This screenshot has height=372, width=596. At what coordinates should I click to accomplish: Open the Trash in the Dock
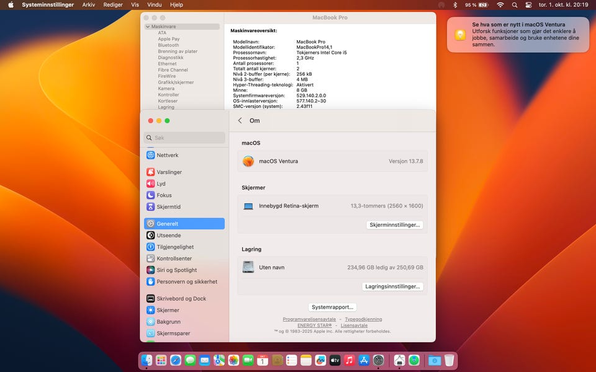point(449,360)
